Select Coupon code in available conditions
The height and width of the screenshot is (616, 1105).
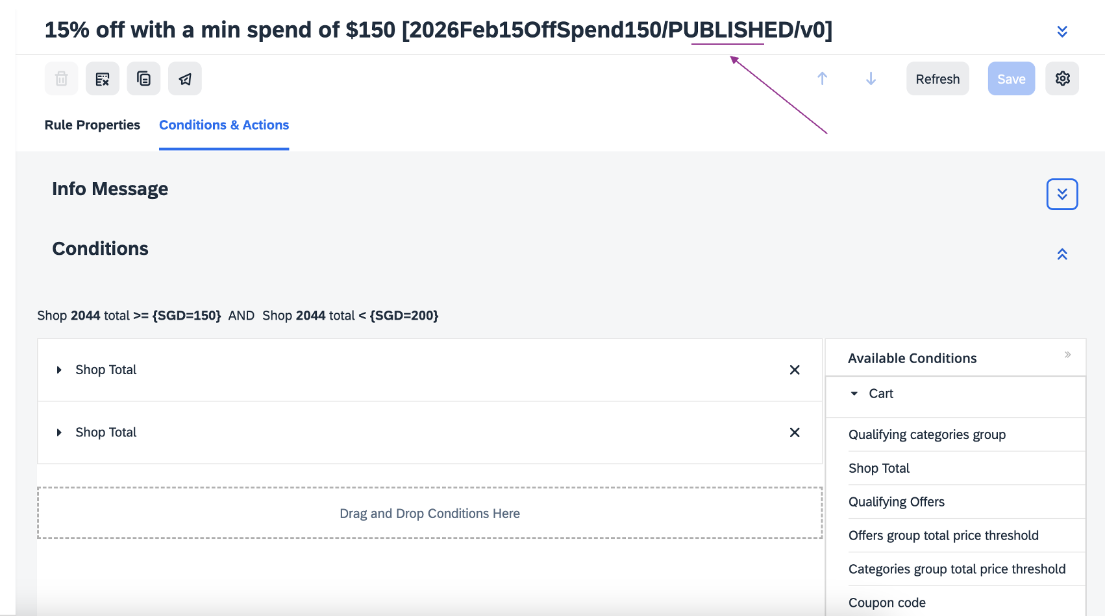coord(887,602)
